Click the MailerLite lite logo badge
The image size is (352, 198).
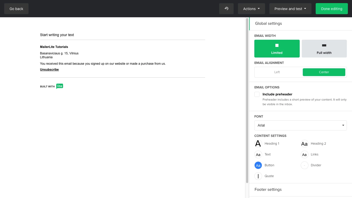click(x=60, y=86)
